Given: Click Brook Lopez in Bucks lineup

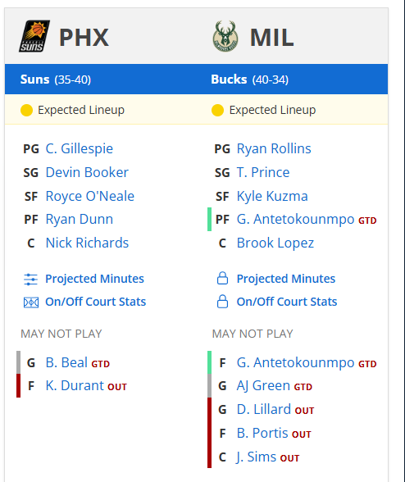Looking at the screenshot, I should (275, 243).
